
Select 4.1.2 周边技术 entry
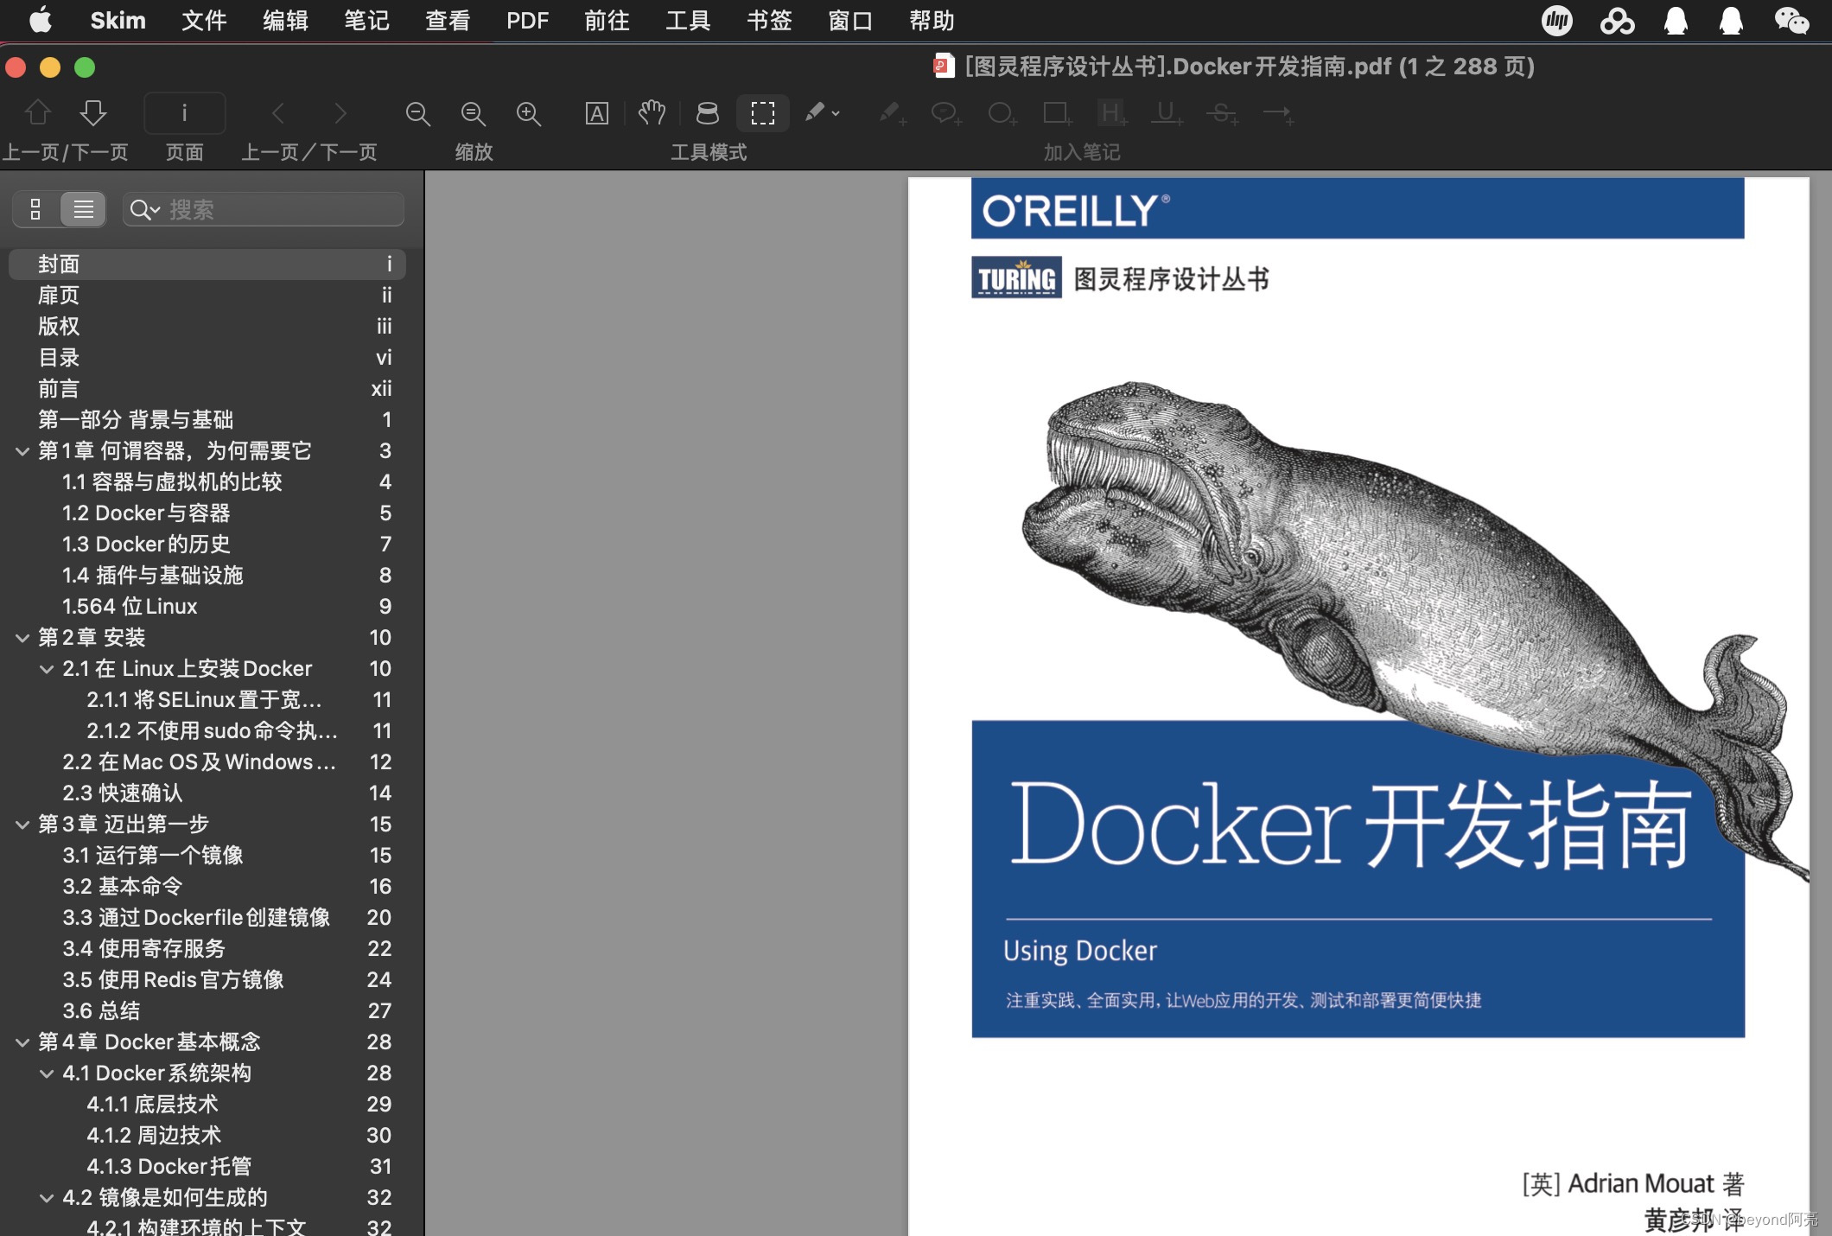207,1135
